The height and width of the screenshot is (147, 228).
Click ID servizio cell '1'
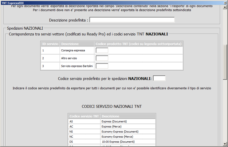(x=50, y=50)
